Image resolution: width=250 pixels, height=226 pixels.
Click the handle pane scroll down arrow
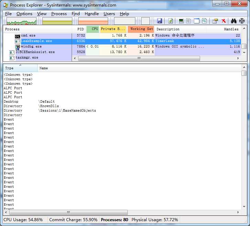point(244,207)
